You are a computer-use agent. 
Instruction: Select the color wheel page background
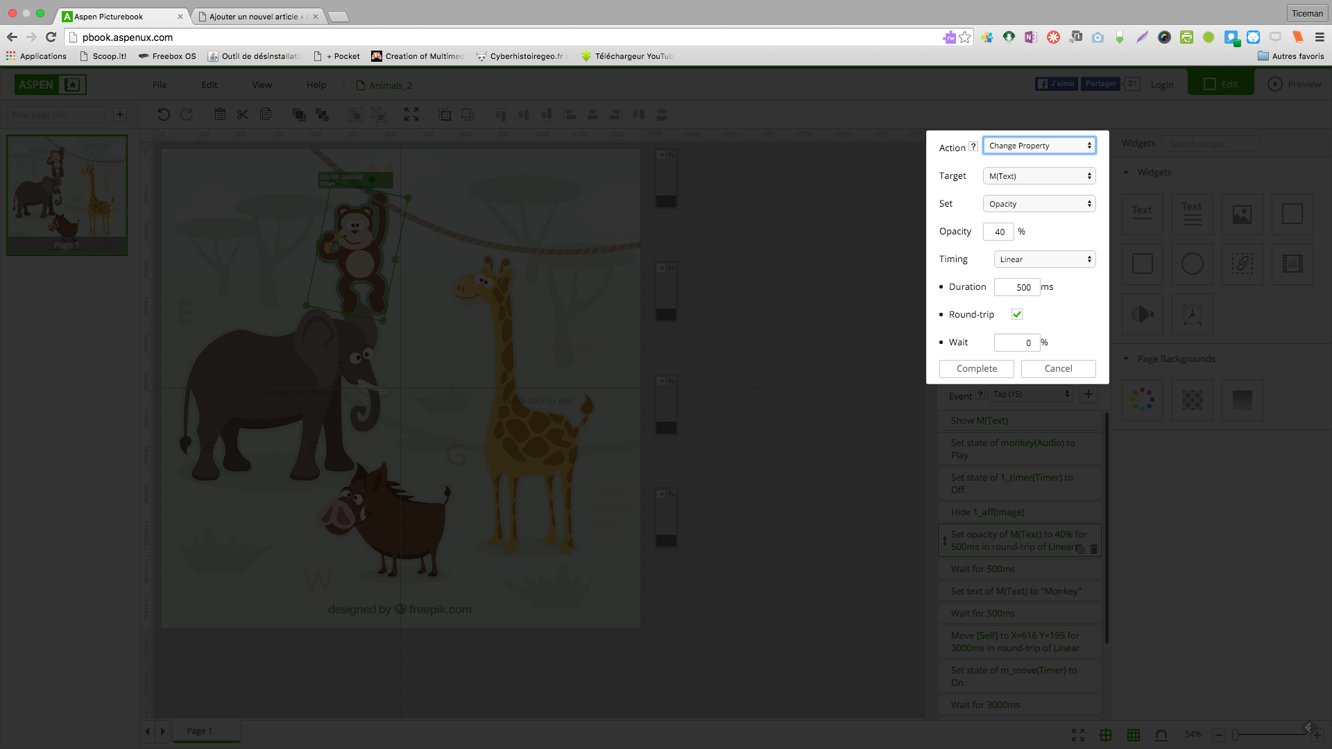(1142, 399)
